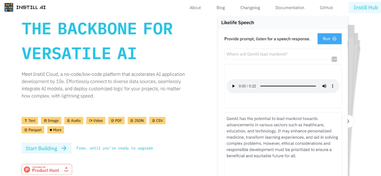Image resolution: width=381 pixels, height=176 pixels.
Task: Go to next demo card arrow
Action: point(348,121)
